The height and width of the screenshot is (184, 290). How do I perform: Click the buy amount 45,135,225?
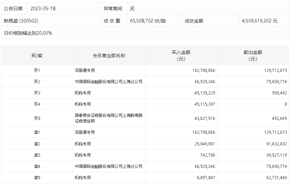(x=205, y=93)
